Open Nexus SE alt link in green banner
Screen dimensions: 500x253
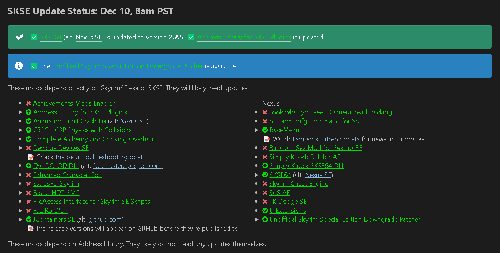click(89, 37)
